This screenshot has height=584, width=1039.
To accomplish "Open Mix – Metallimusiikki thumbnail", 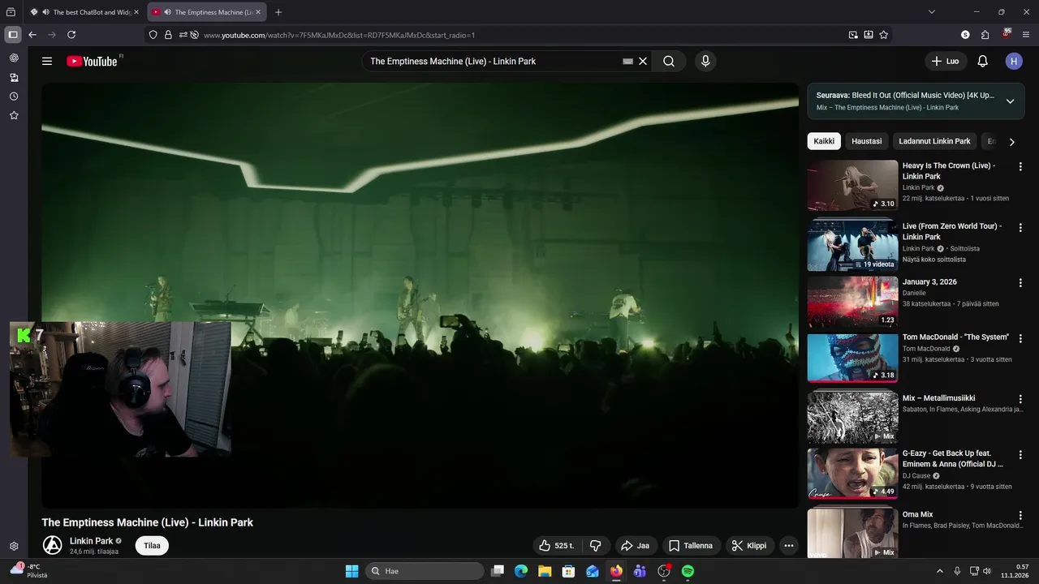I will (x=852, y=417).
